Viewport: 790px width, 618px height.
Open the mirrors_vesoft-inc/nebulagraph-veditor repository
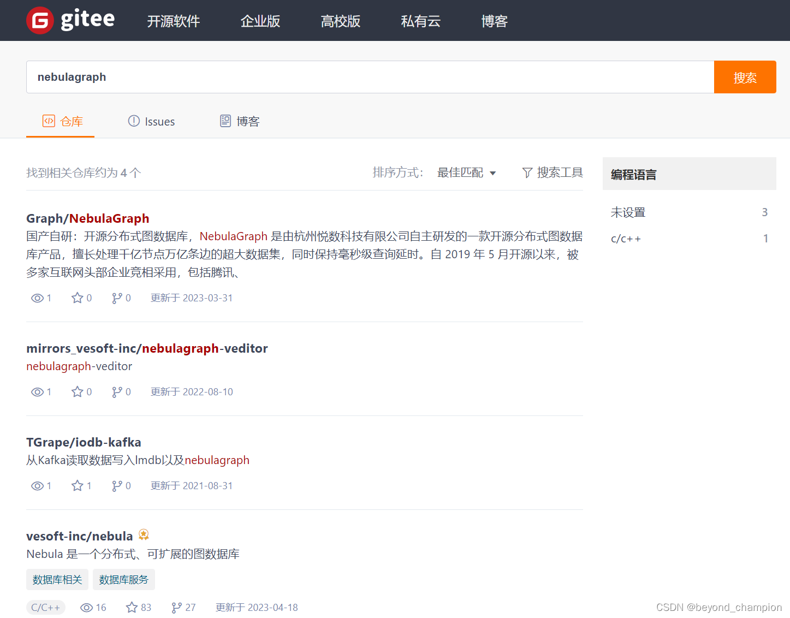[x=147, y=348]
